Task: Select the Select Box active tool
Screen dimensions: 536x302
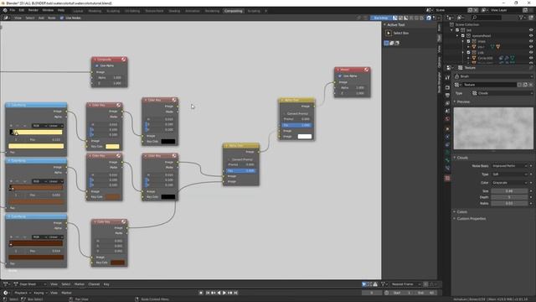Action: pyautogui.click(x=389, y=34)
